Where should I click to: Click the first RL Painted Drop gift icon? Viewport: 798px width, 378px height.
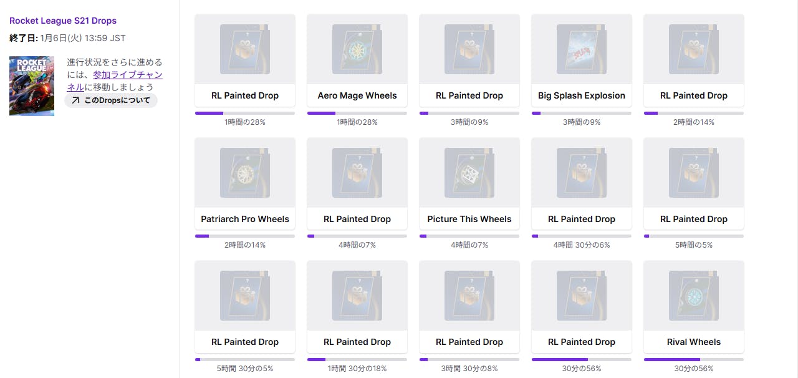tap(245, 49)
